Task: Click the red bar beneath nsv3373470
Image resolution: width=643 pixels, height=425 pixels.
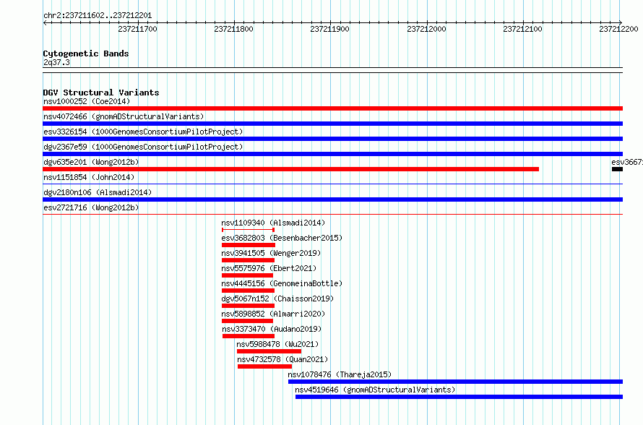Action: pyautogui.click(x=249, y=336)
